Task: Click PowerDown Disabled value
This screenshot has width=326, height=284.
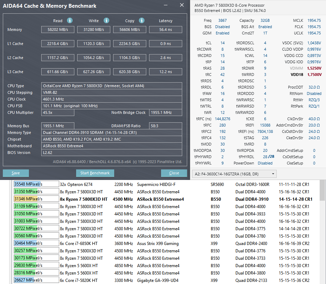Action: [x=265, y=163]
